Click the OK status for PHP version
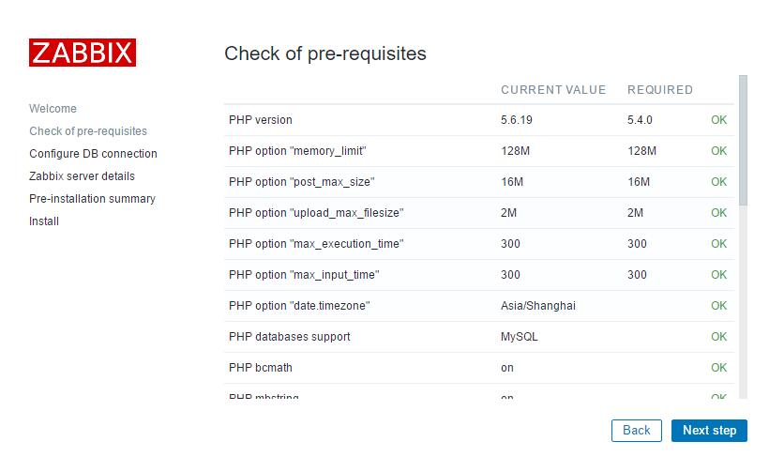The width and height of the screenshot is (769, 472). click(x=718, y=120)
